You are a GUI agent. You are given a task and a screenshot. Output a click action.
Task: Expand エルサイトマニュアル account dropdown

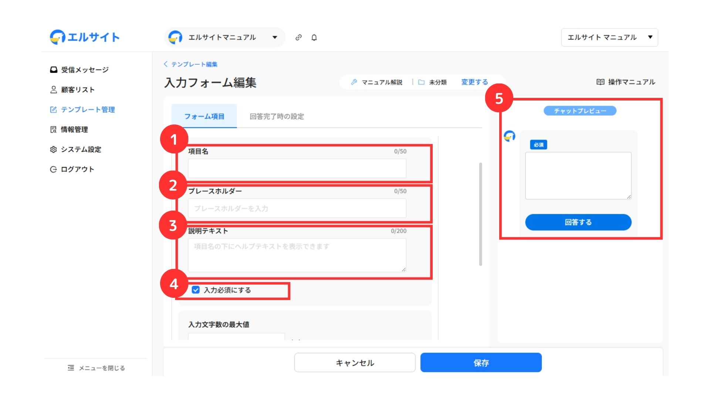224,37
